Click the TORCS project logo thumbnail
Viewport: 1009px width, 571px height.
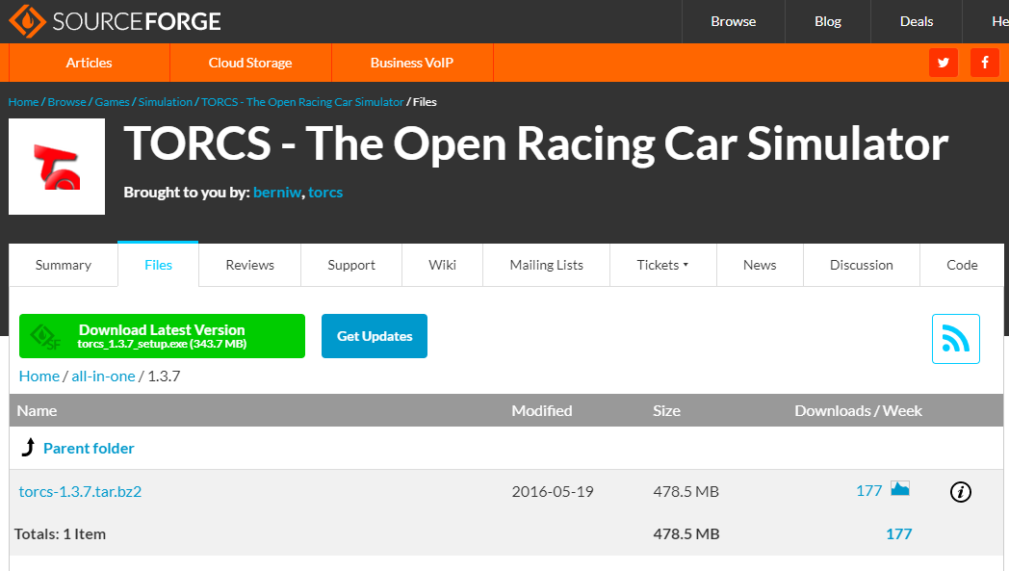(x=57, y=167)
